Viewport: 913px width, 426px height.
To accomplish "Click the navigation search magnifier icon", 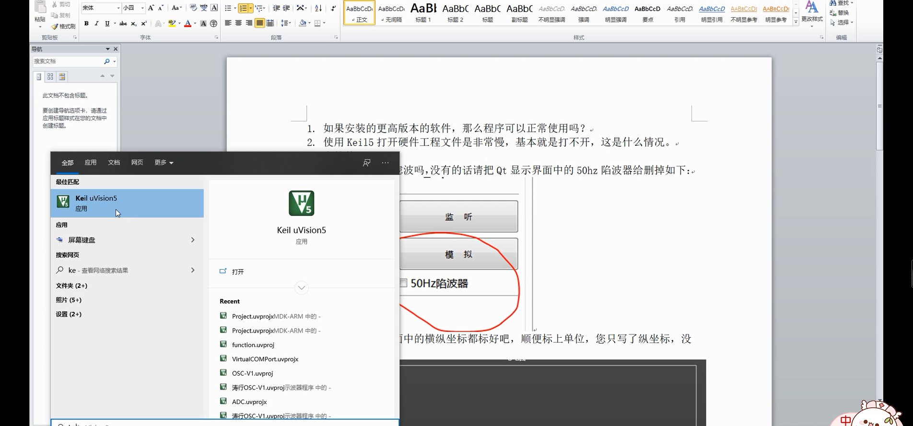I will pyautogui.click(x=107, y=61).
